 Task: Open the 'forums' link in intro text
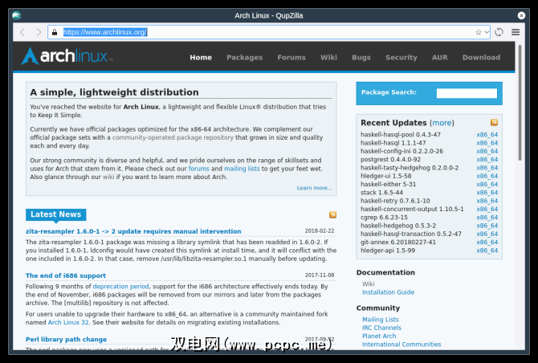coord(198,169)
